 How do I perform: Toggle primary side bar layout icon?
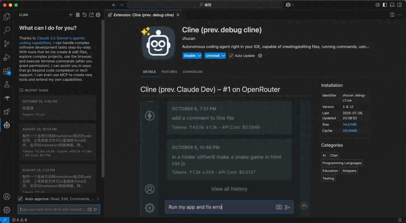coord(385,5)
